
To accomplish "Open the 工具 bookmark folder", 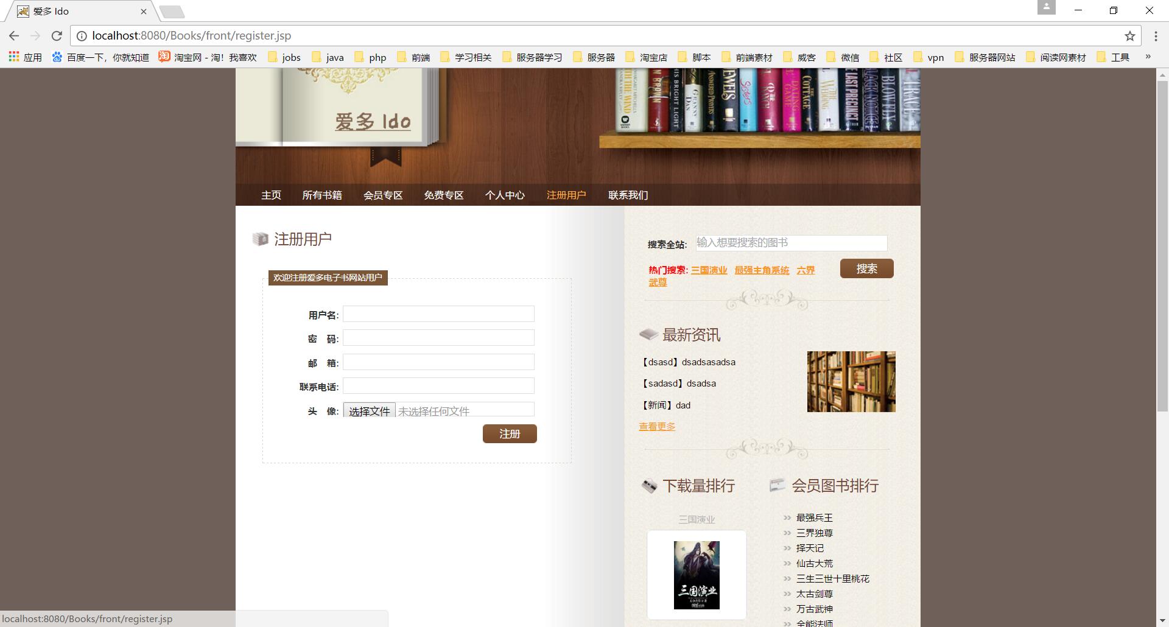I will click(x=1114, y=57).
